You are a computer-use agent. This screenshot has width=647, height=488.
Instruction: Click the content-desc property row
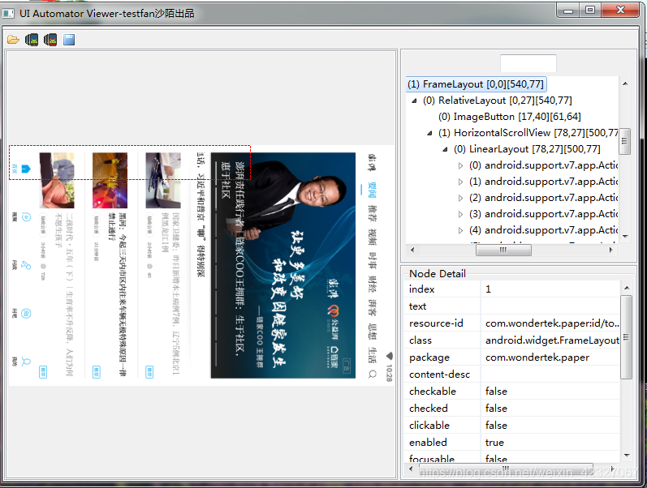coord(513,375)
